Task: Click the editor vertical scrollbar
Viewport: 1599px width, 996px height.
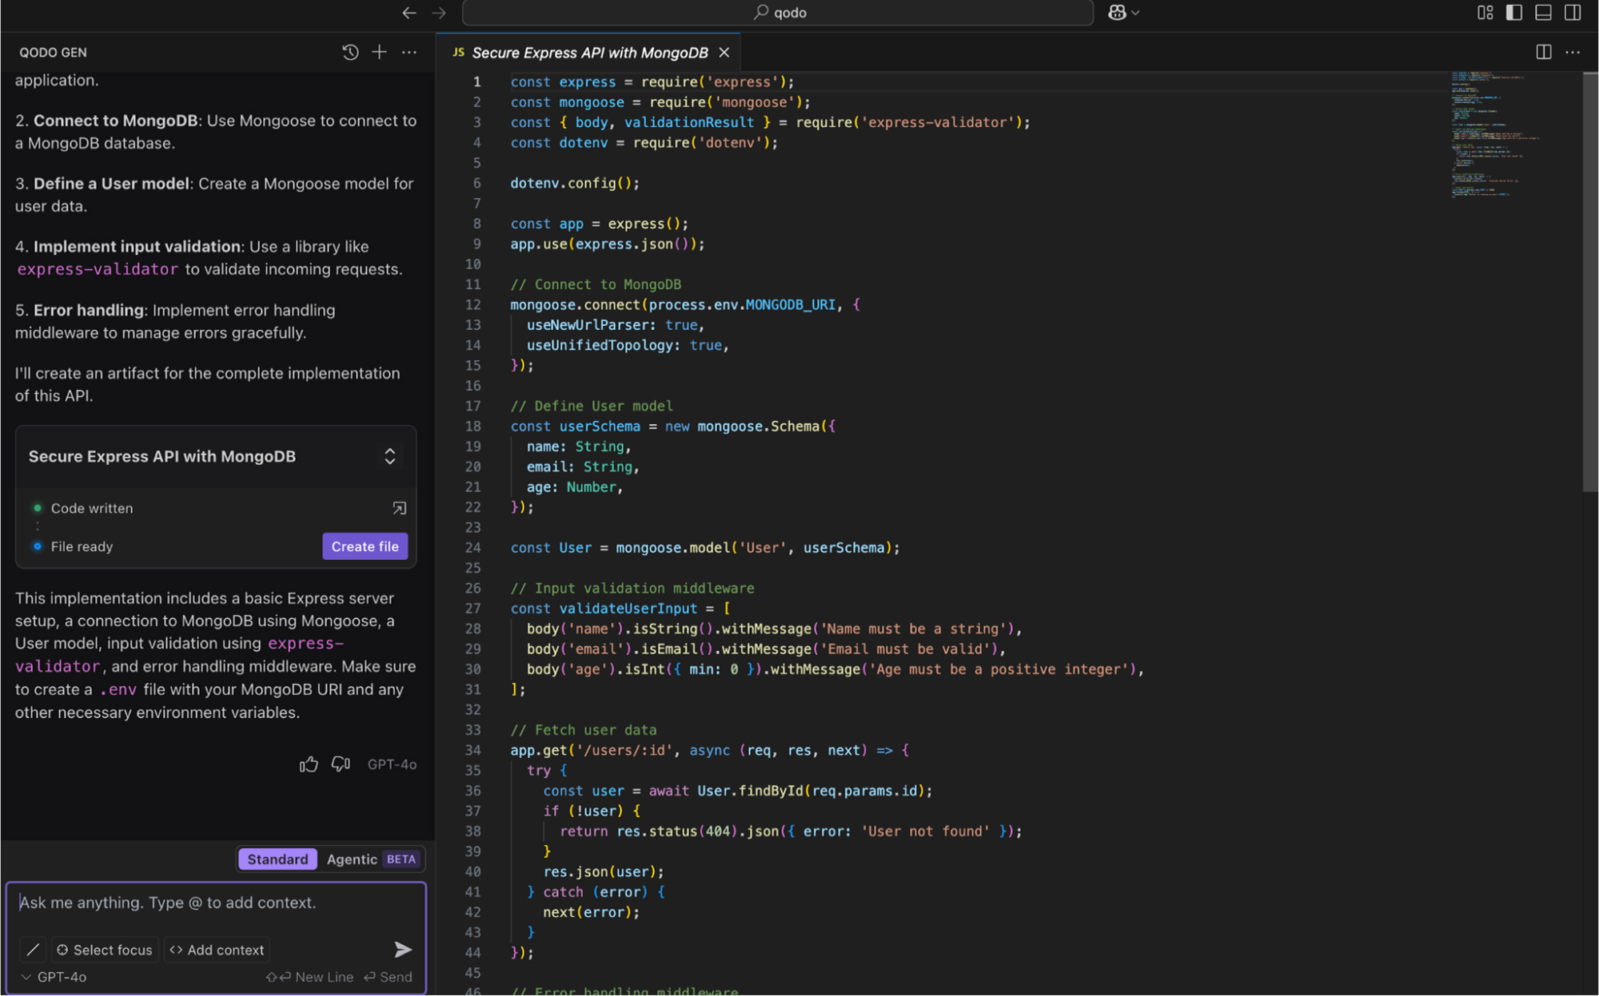Action: coord(1589,281)
